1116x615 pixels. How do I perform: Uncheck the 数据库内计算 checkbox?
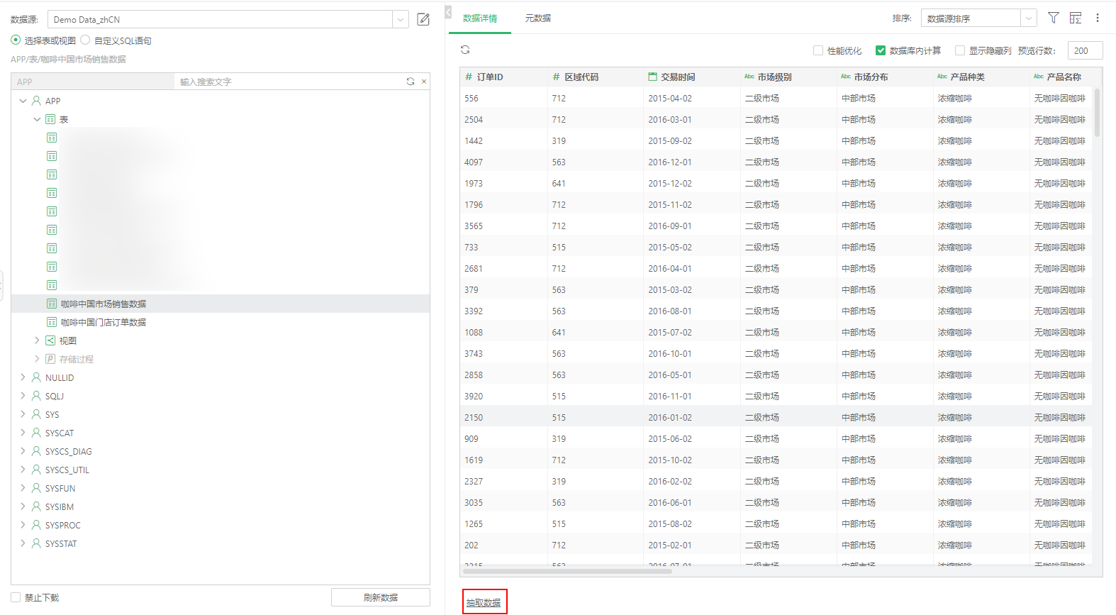click(x=881, y=50)
